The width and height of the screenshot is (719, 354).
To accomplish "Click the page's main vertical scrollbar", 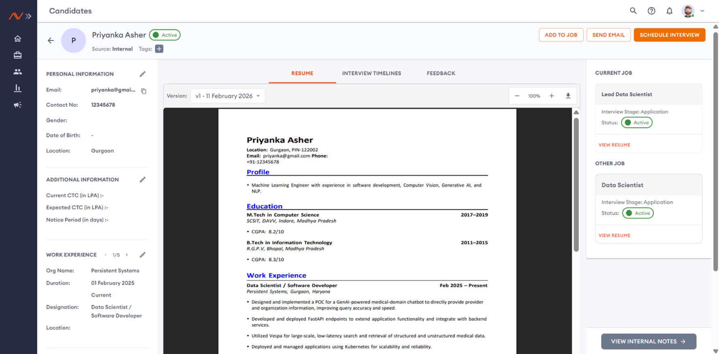I will point(715,152).
